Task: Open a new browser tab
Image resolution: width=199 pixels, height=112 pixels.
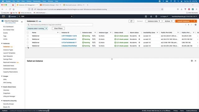Action: click(x=88, y=5)
